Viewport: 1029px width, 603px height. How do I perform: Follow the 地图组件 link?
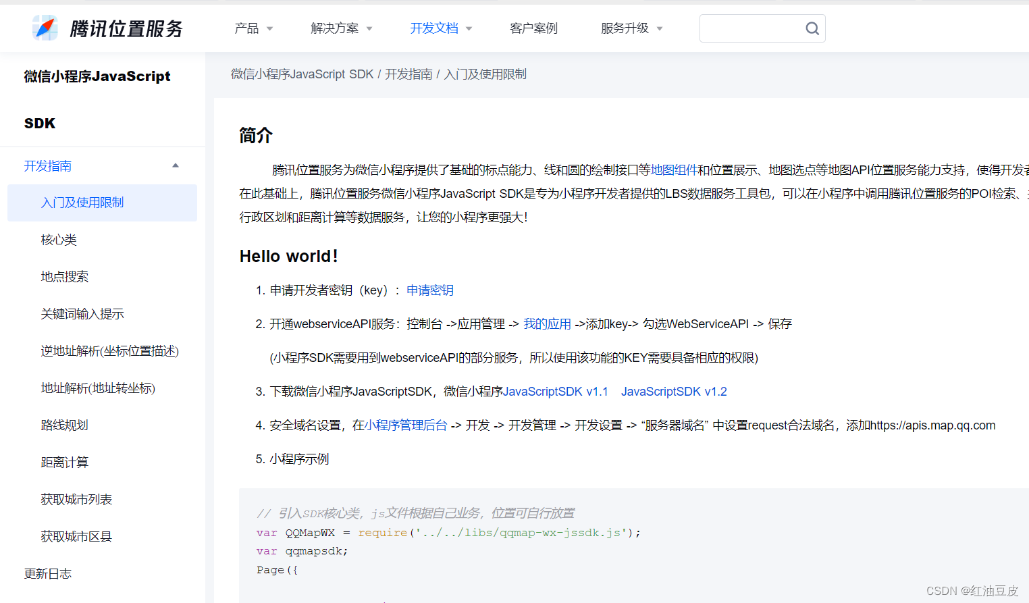674,170
